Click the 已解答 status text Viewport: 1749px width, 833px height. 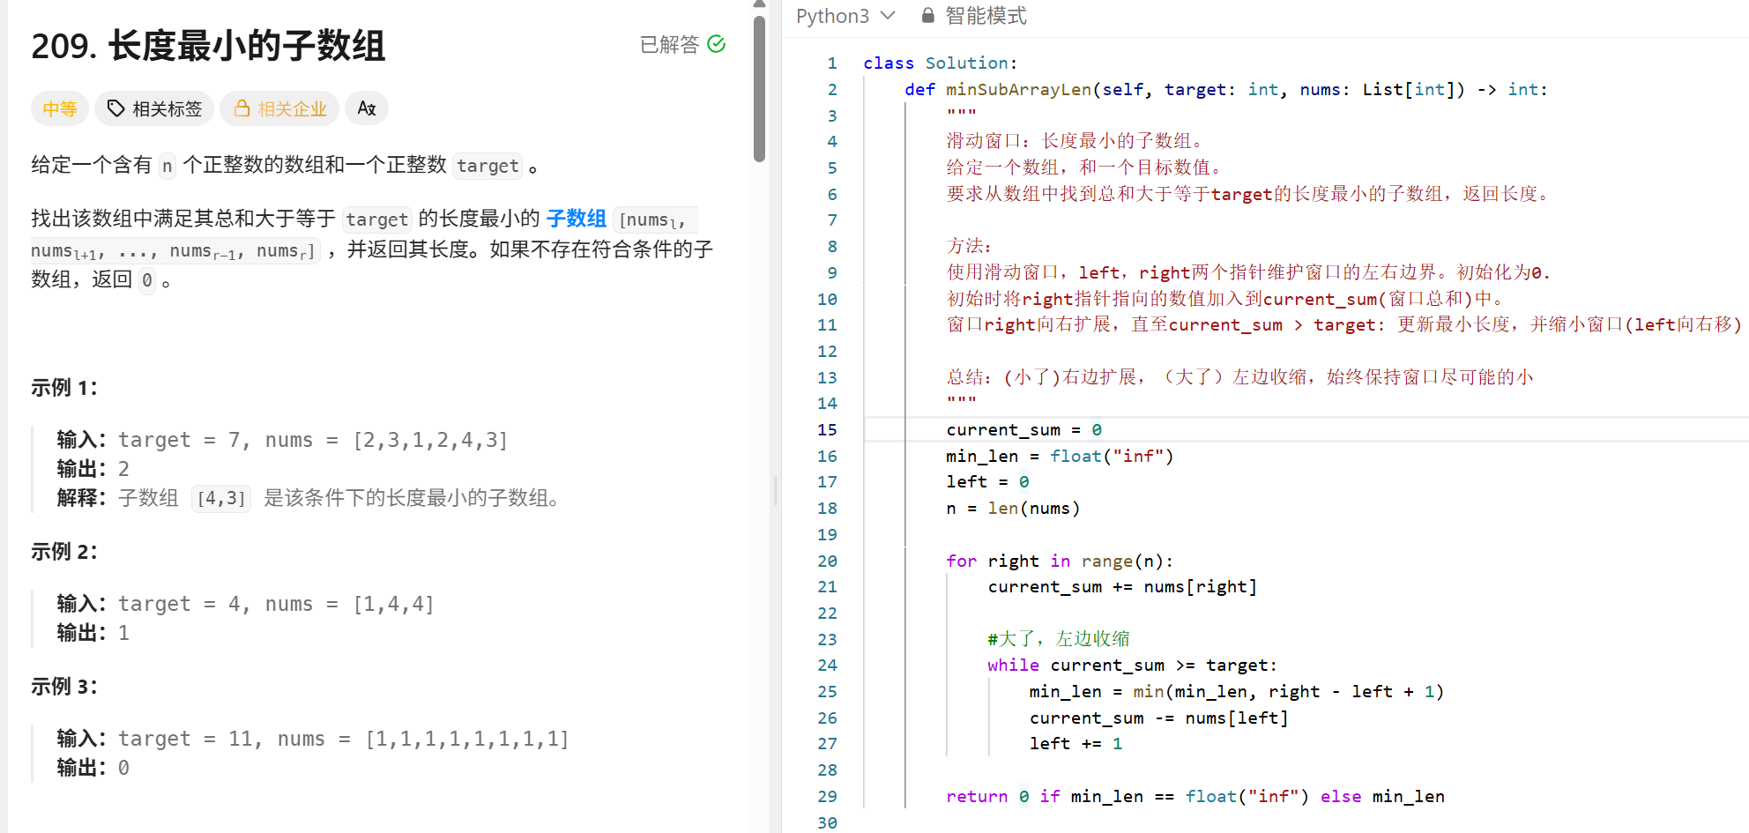[669, 44]
